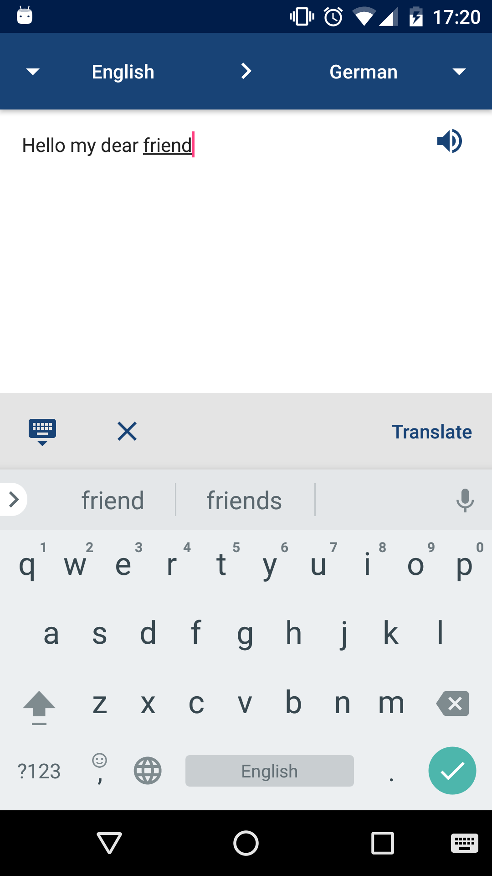Tap the speaker icon to hear pronunciation
This screenshot has width=492, height=876.
450,141
